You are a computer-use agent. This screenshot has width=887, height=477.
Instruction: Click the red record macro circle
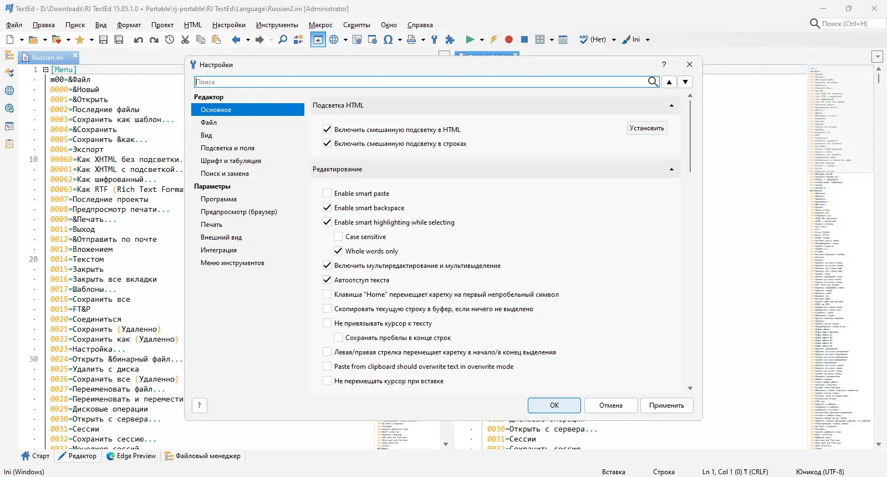[509, 39]
